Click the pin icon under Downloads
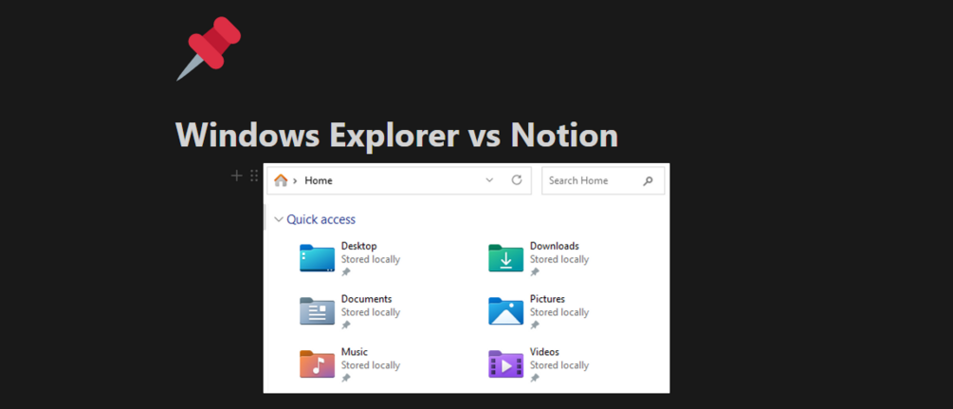This screenshot has width=953, height=409. (x=535, y=272)
